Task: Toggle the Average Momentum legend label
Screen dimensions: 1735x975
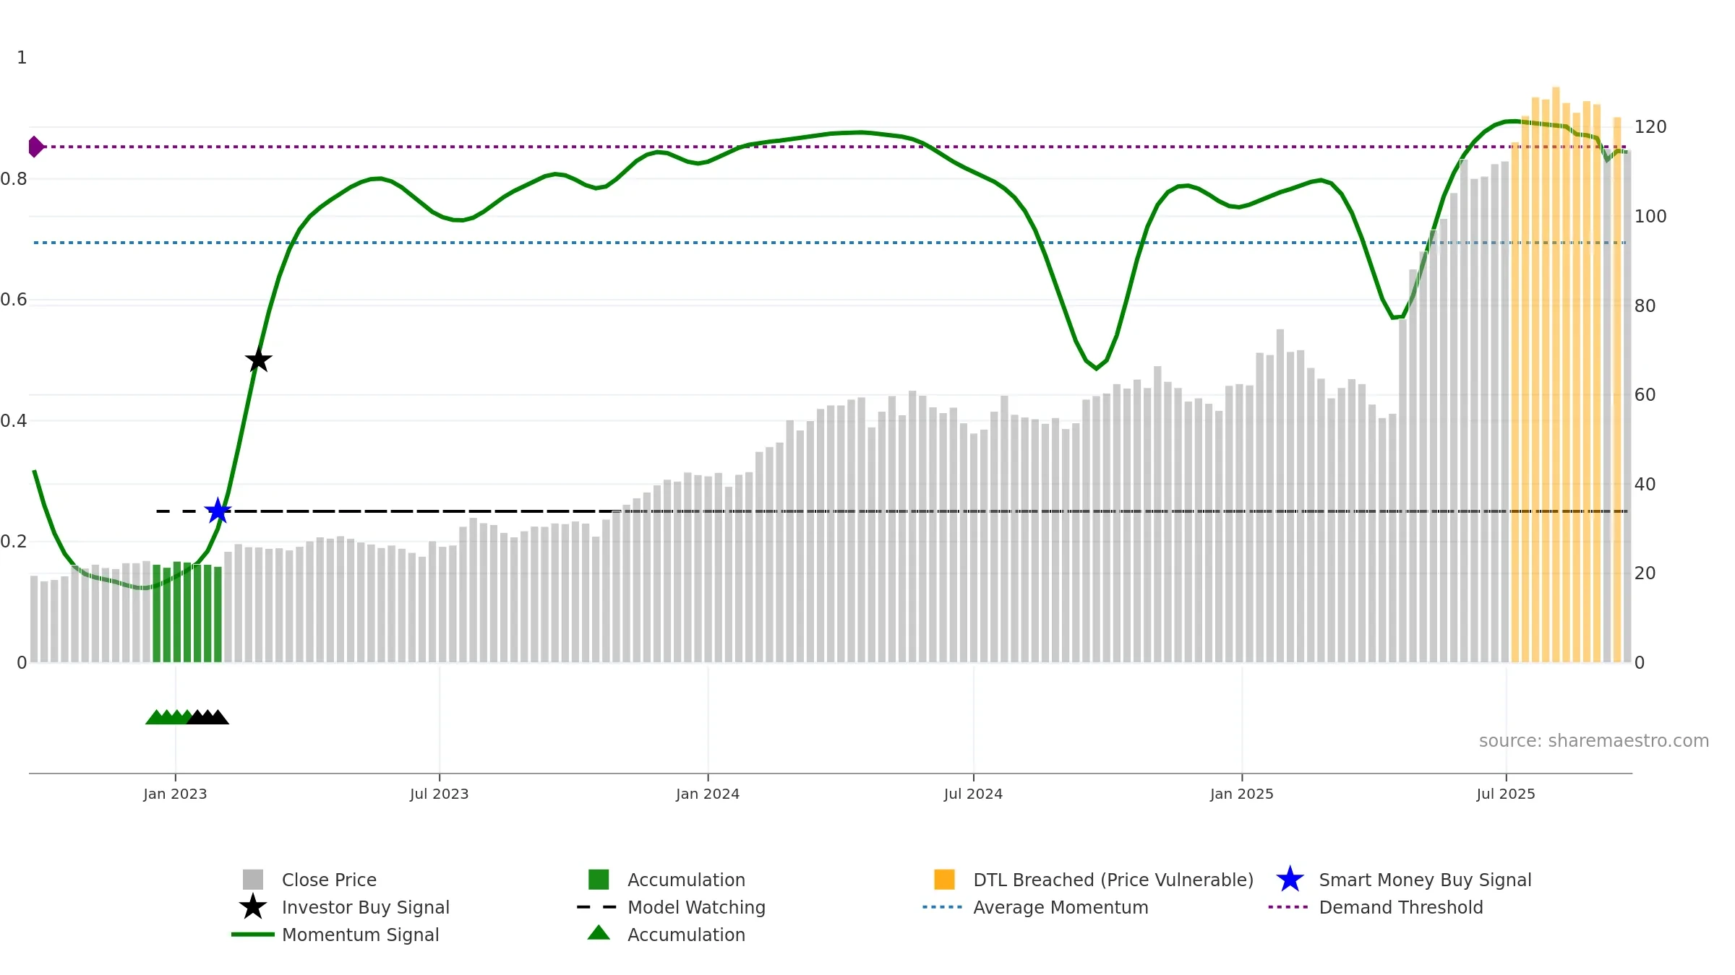Action: 1061,907
